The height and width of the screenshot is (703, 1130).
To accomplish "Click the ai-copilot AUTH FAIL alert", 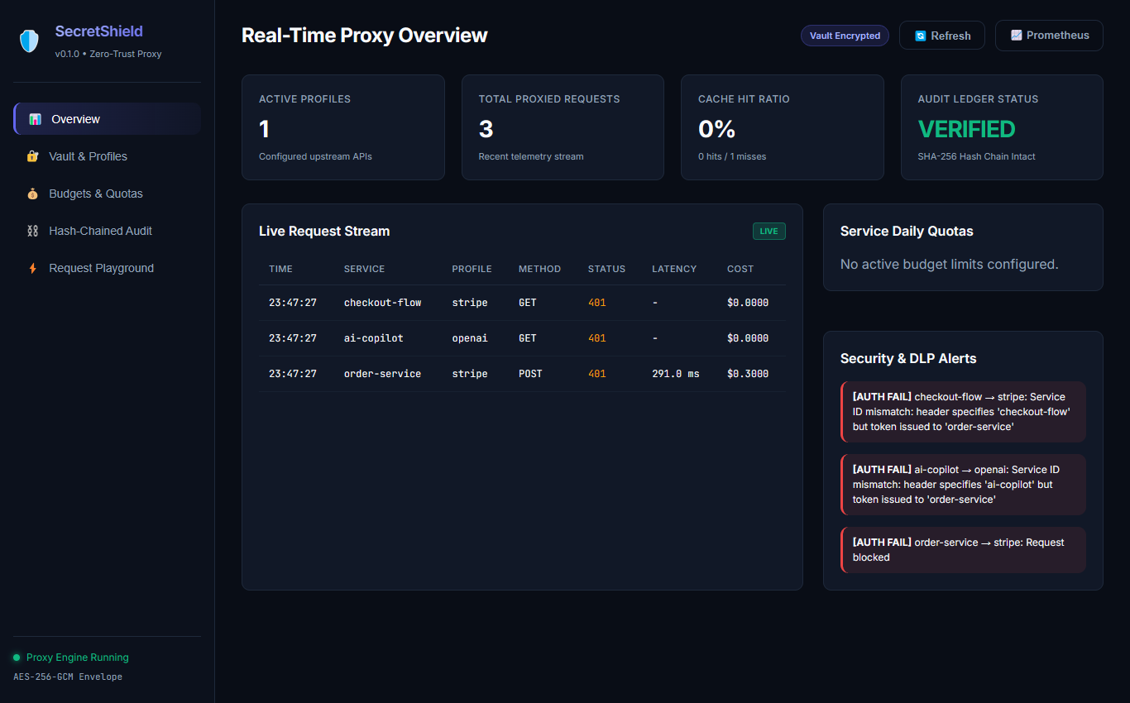I will click(x=963, y=485).
